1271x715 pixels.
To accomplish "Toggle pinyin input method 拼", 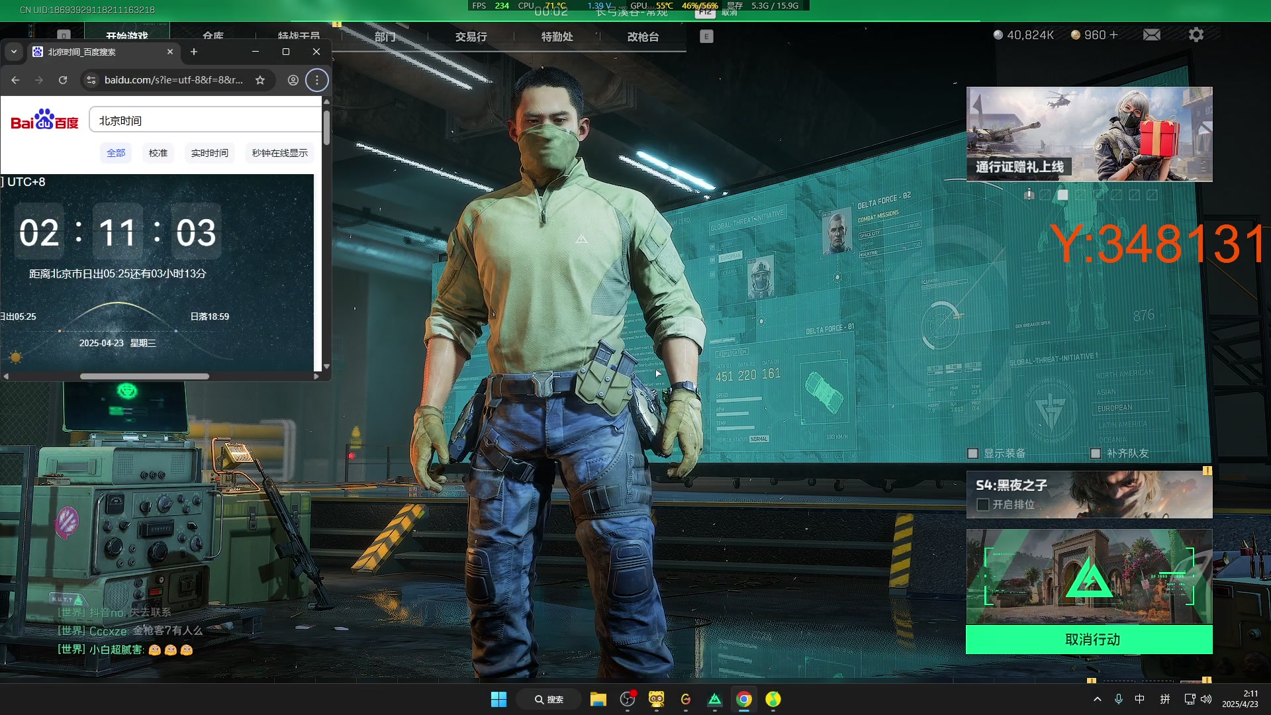I will coord(1165,699).
